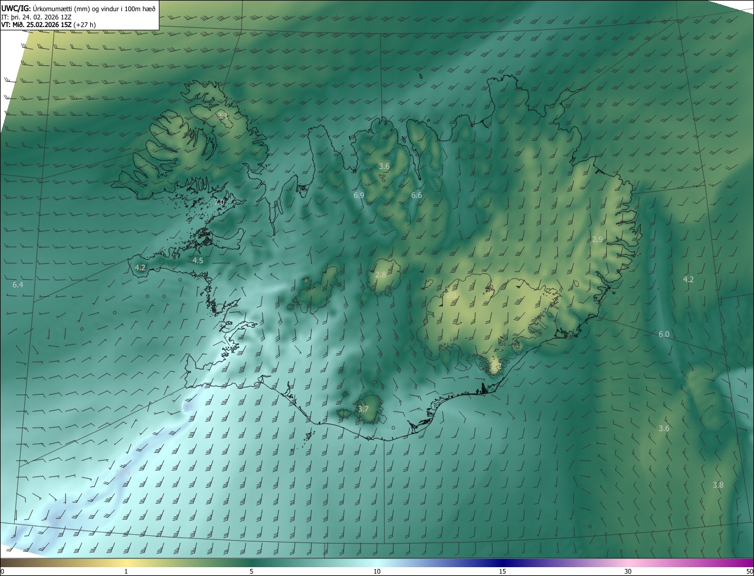
Task: Click the 4.2 value over the sea east of Iceland
Action: pyautogui.click(x=688, y=279)
